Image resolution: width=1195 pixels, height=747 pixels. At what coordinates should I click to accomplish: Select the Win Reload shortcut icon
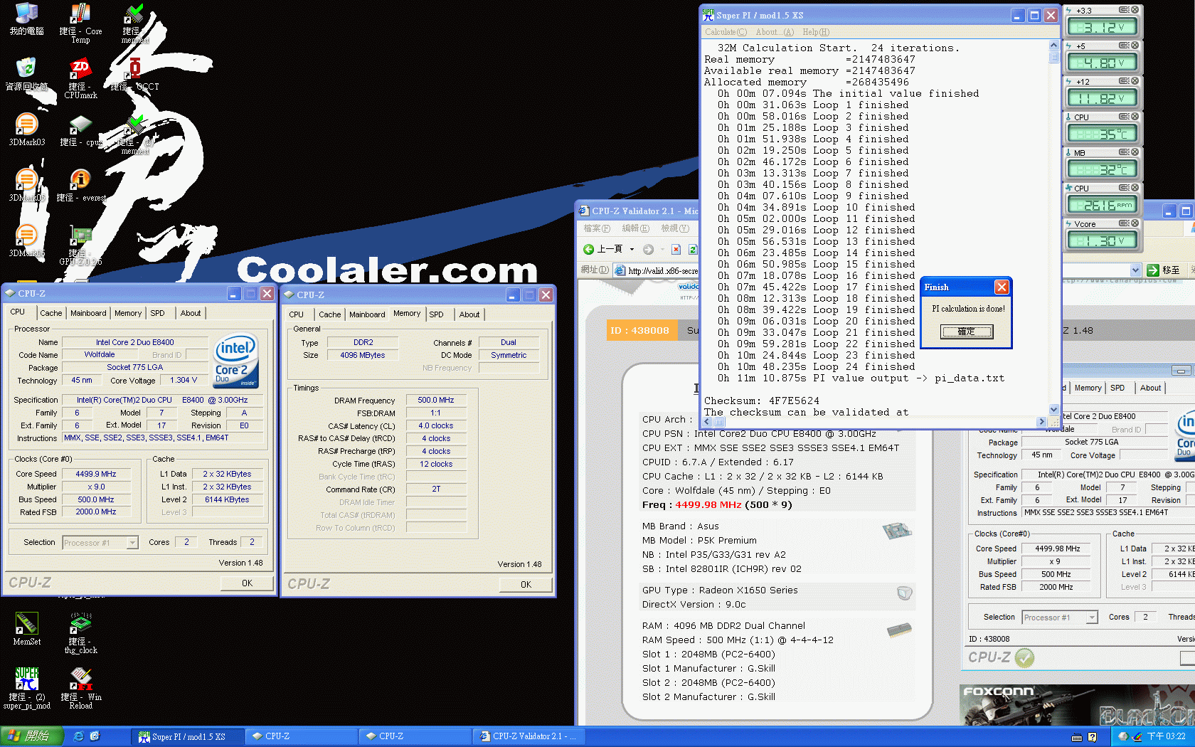[x=80, y=689]
